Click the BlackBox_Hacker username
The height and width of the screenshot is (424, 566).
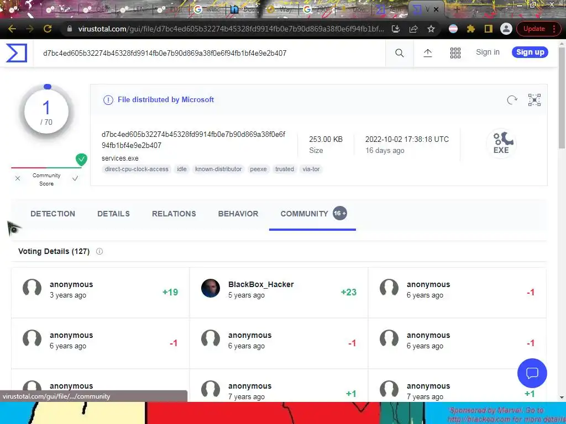click(x=261, y=284)
